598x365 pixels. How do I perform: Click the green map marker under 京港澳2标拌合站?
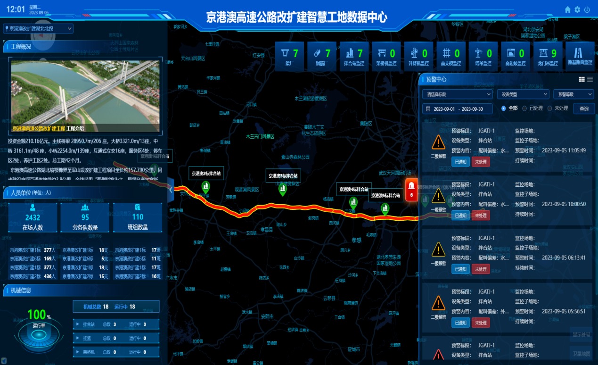(x=205, y=187)
